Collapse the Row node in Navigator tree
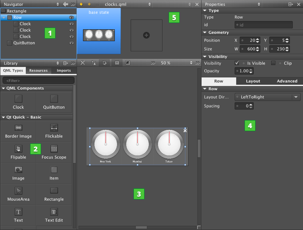The height and width of the screenshot is (230, 303). tap(4, 17)
